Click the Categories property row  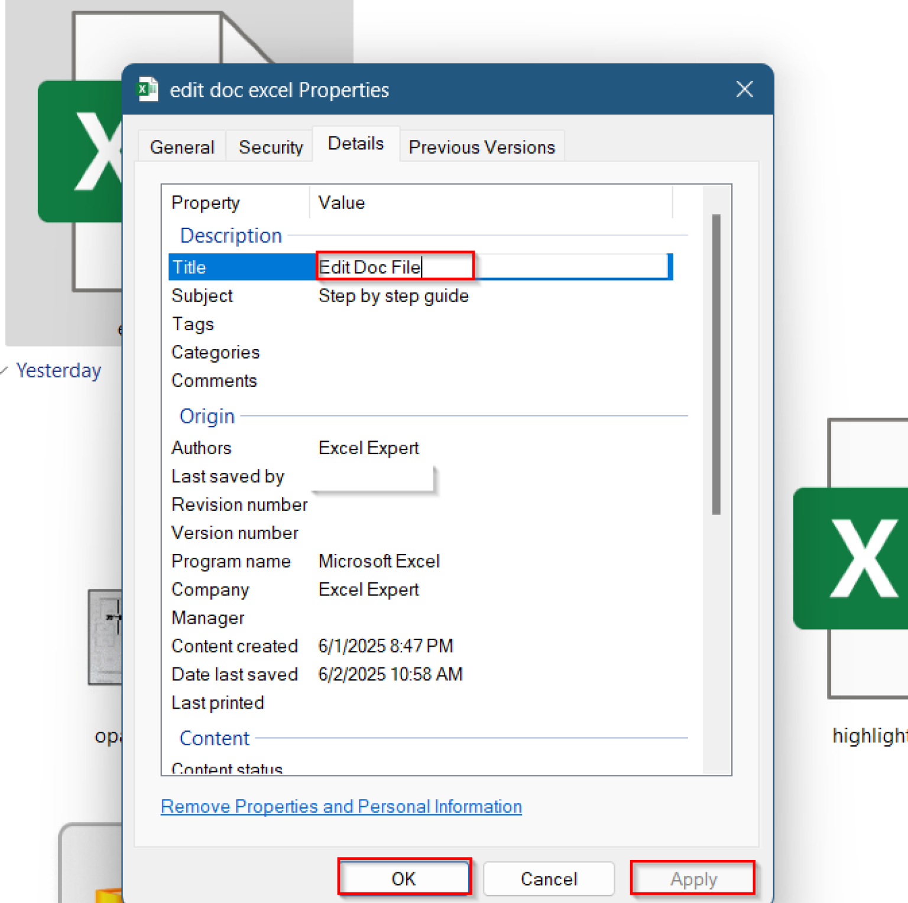[215, 352]
